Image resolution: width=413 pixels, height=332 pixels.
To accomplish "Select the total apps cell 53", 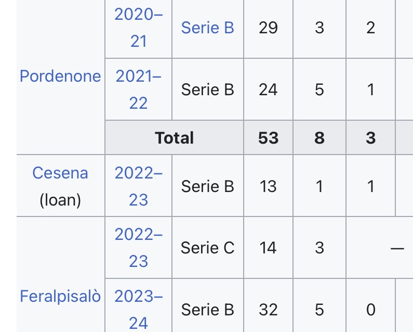I will tap(269, 137).
